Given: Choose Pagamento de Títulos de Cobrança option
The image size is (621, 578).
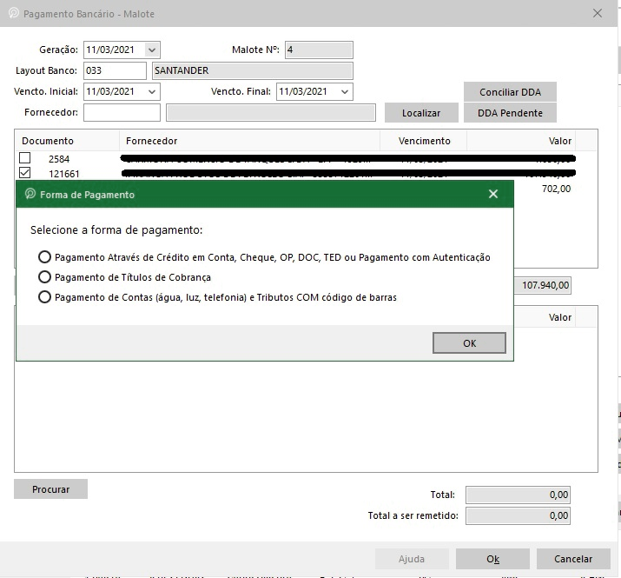Looking at the screenshot, I should click(45, 277).
